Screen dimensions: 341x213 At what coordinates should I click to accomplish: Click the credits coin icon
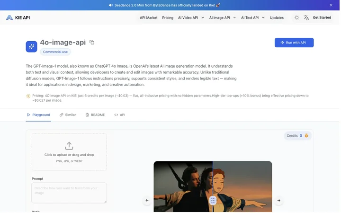coord(306,136)
